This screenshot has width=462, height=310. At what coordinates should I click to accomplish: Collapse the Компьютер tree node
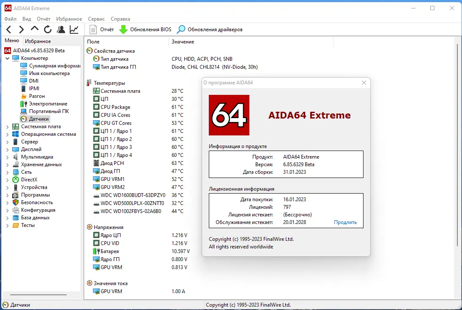(x=7, y=58)
